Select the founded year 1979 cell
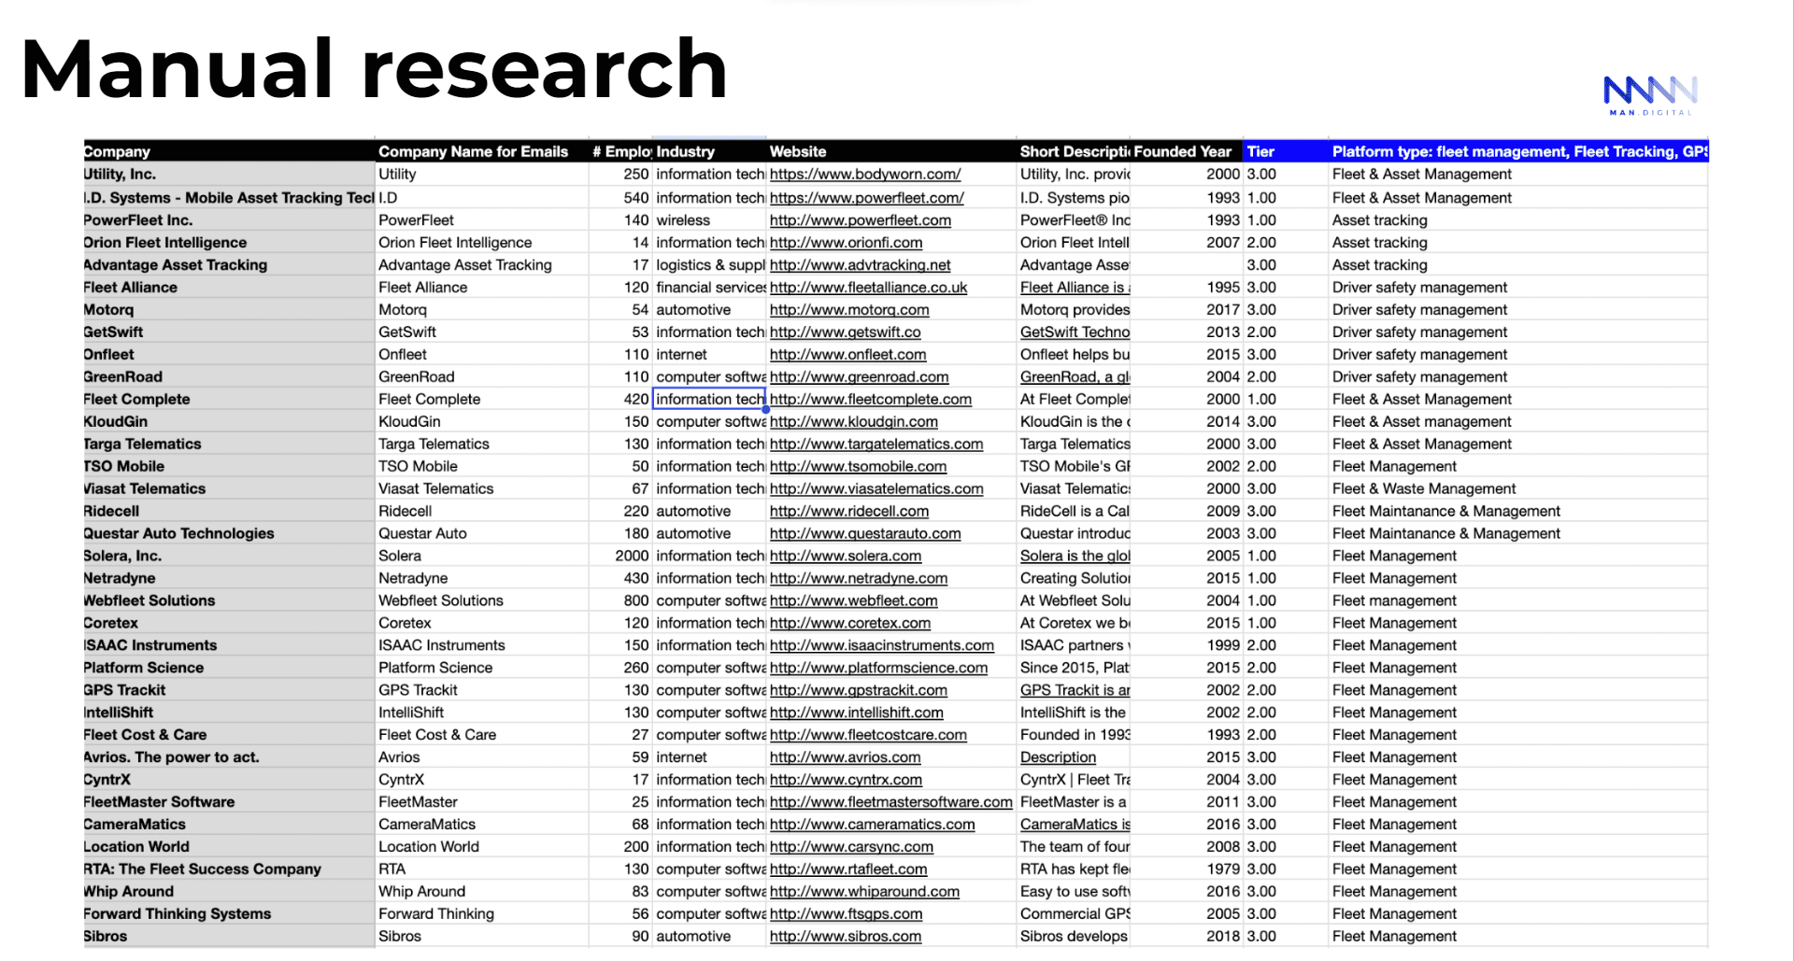This screenshot has height=961, width=1794. 1186,869
